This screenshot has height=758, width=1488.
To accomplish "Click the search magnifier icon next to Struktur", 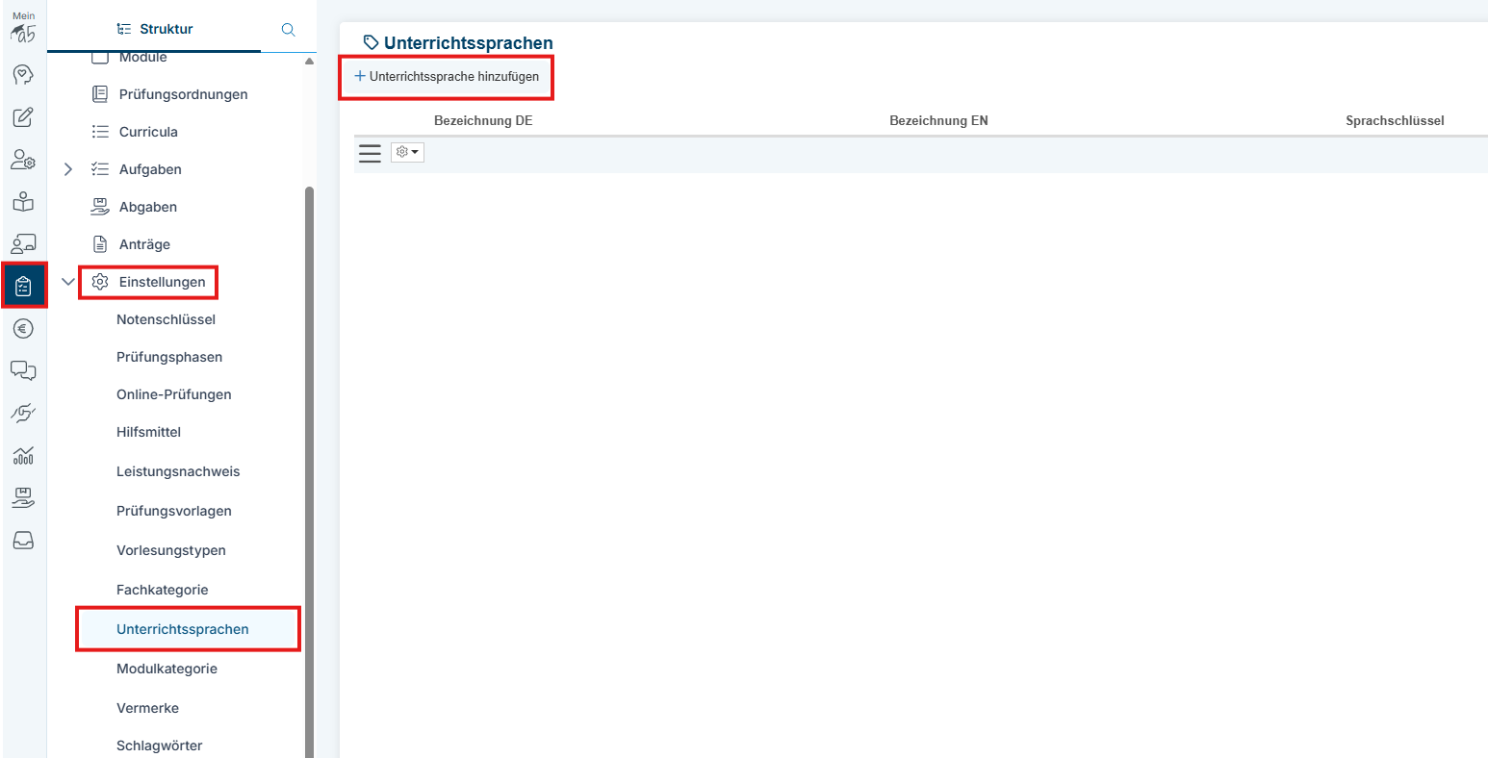I will tap(288, 30).
